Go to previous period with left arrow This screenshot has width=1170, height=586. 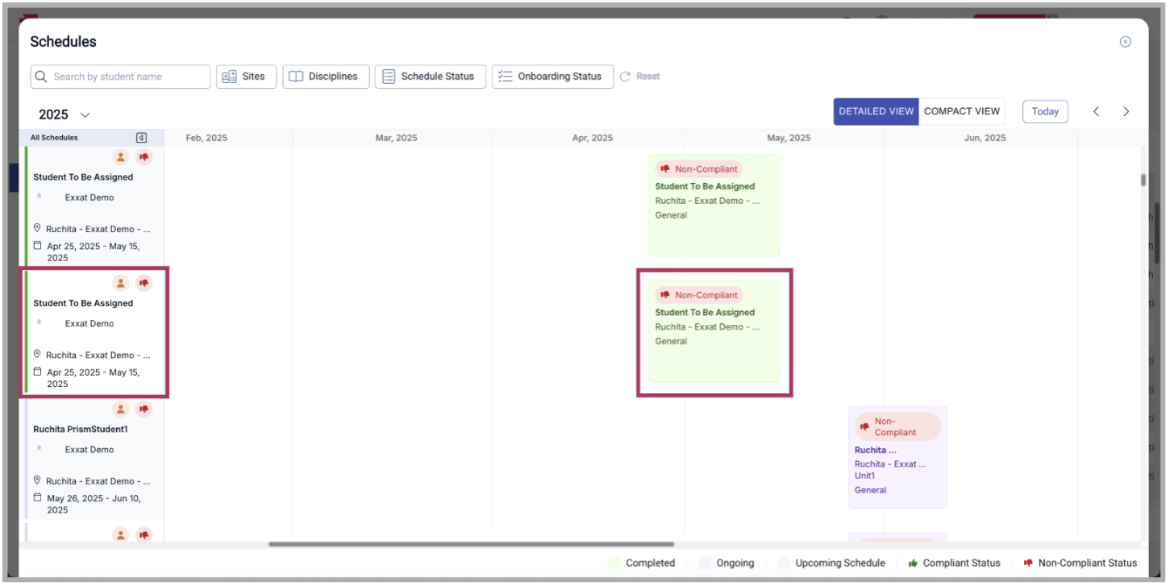(x=1096, y=112)
